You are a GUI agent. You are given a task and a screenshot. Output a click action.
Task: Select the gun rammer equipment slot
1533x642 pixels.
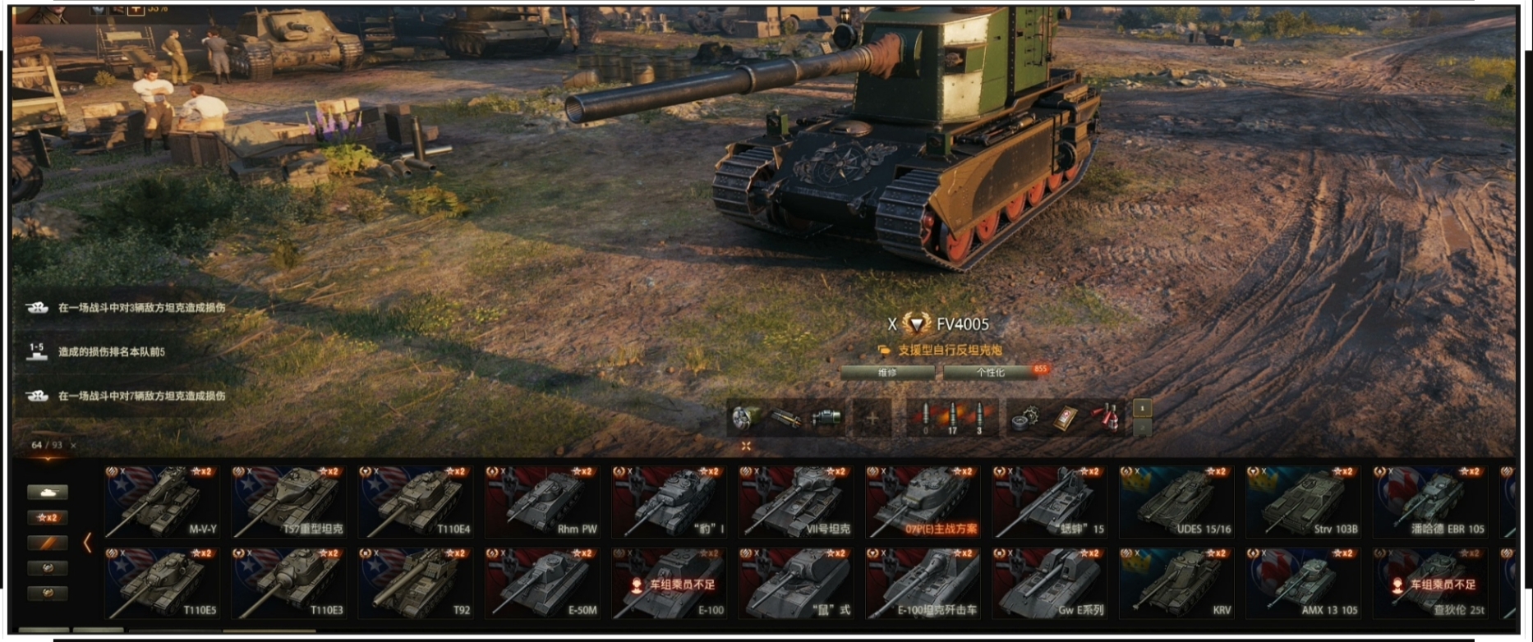pyautogui.click(x=786, y=417)
